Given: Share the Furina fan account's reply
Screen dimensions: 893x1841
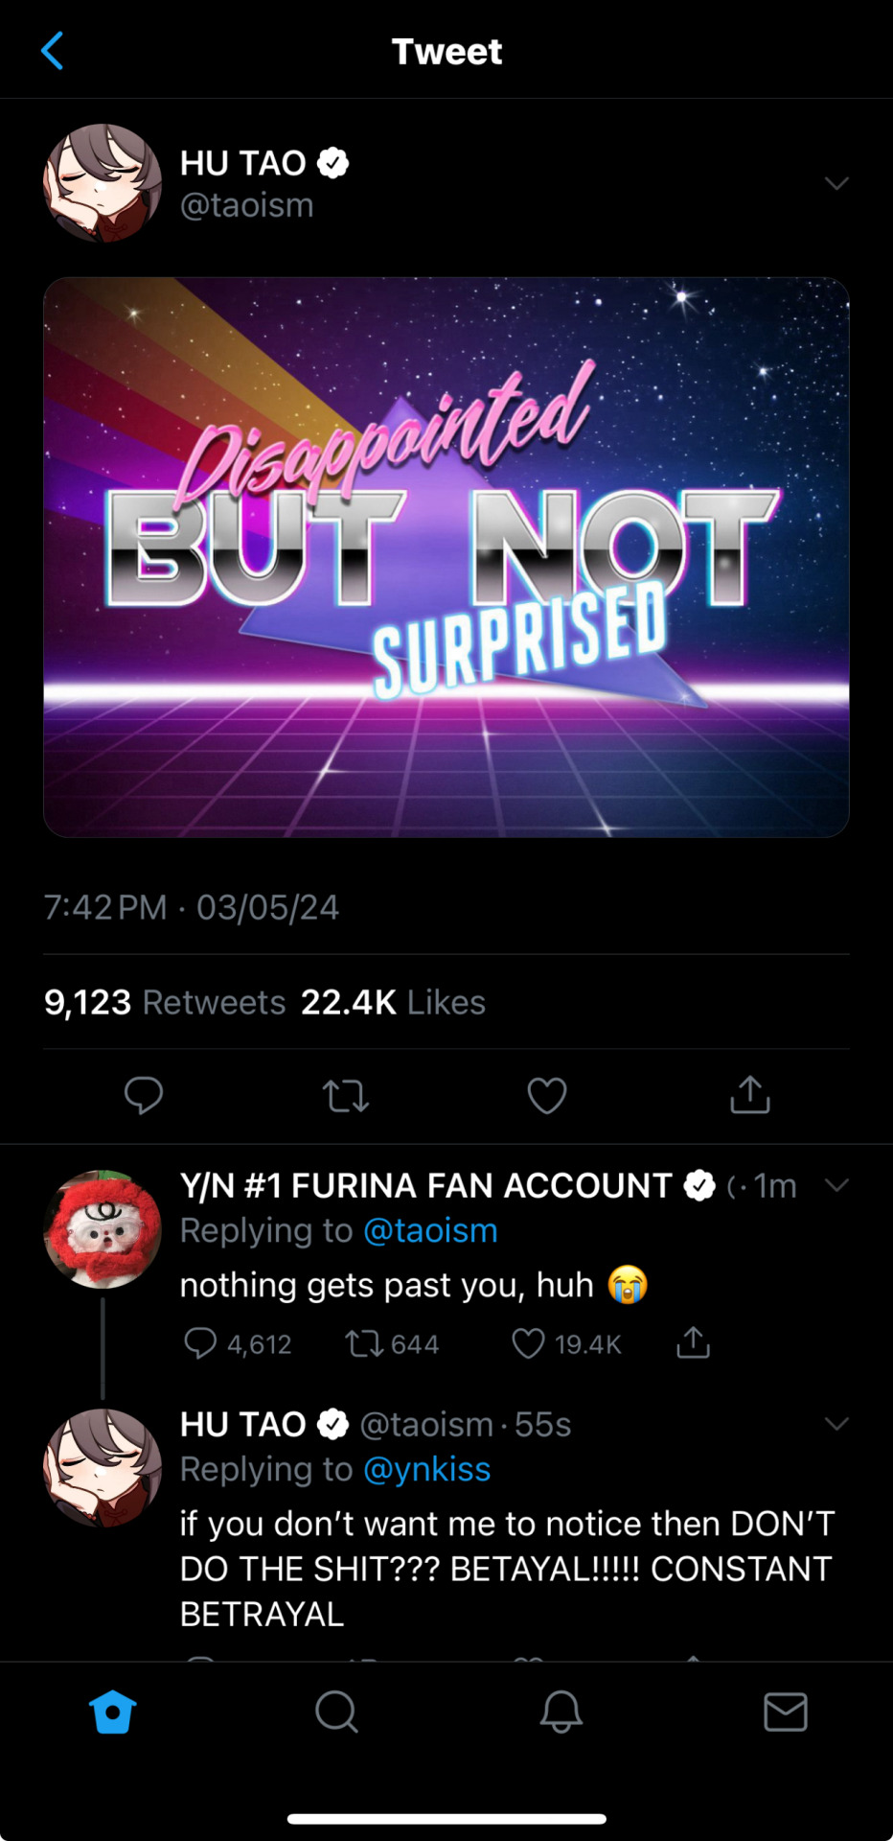Looking at the screenshot, I should click(693, 1343).
